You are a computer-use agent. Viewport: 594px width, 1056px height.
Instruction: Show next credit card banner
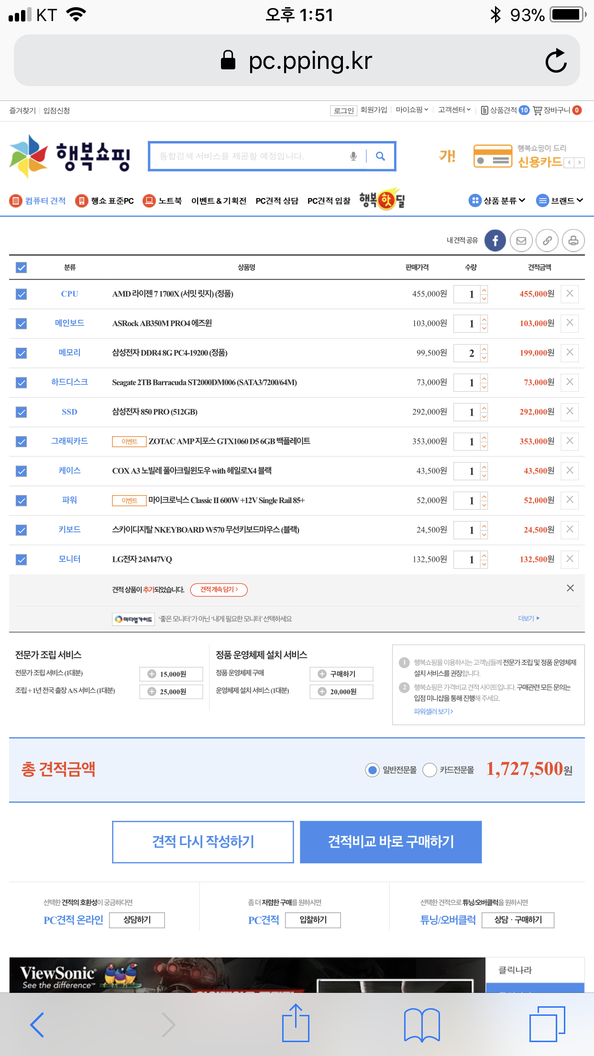580,163
